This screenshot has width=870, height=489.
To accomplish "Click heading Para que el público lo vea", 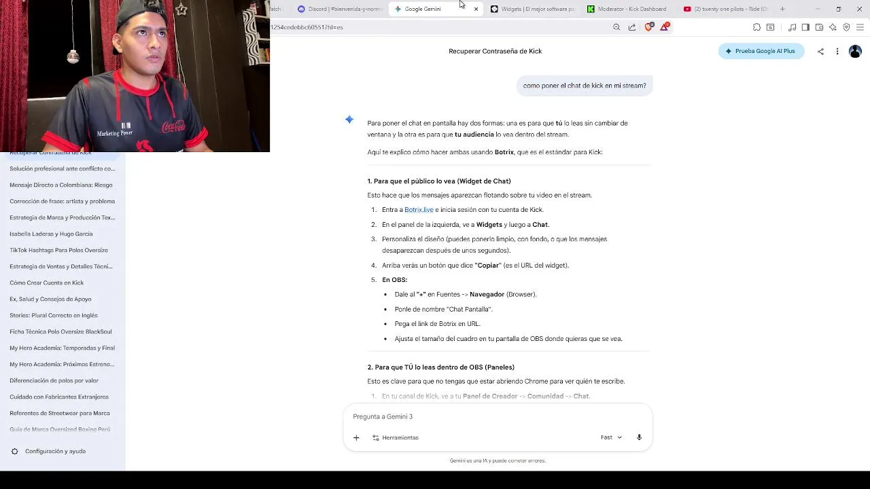I will coord(439,181).
